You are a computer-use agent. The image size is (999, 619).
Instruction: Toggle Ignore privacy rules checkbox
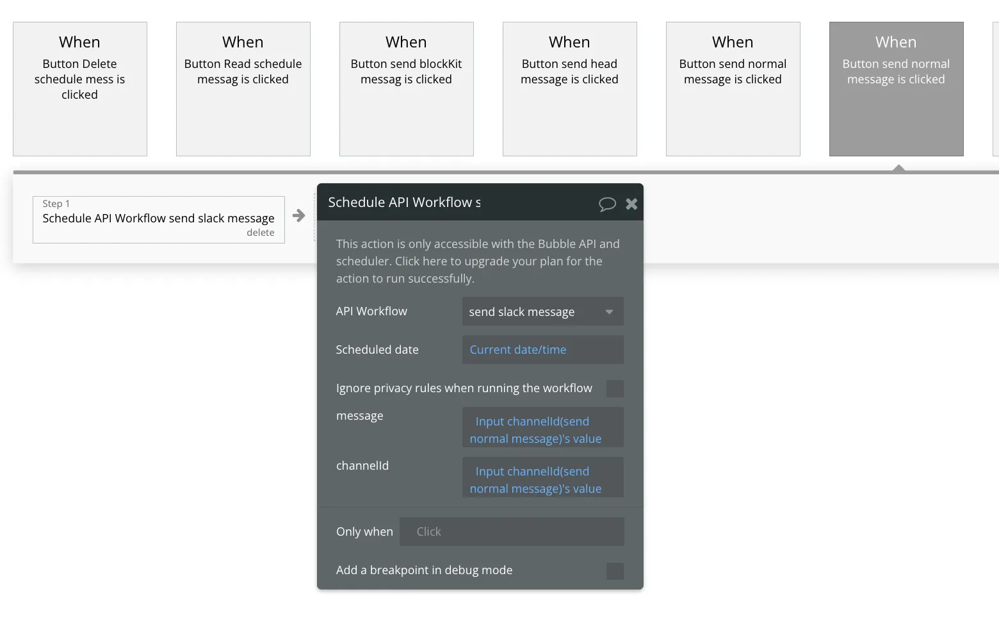tap(615, 388)
